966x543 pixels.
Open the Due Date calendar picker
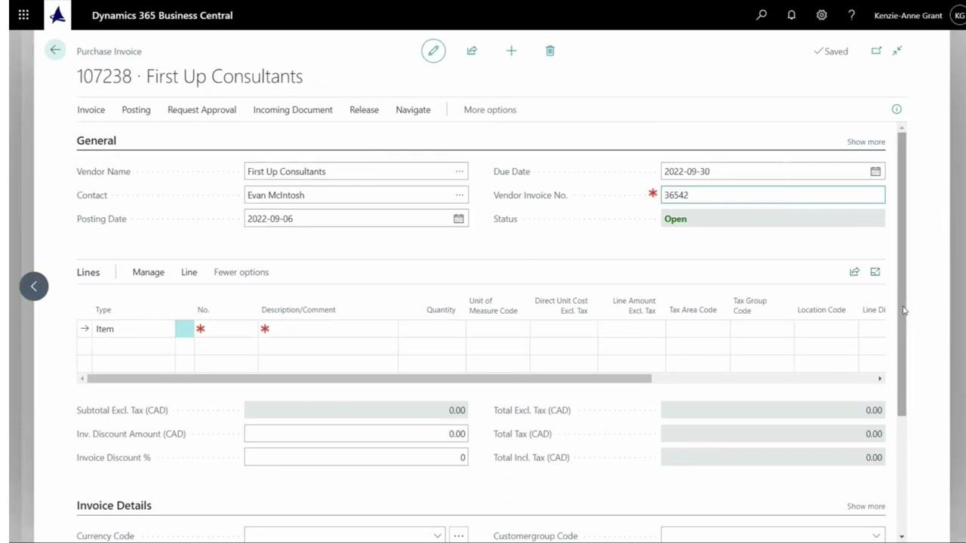(x=875, y=171)
